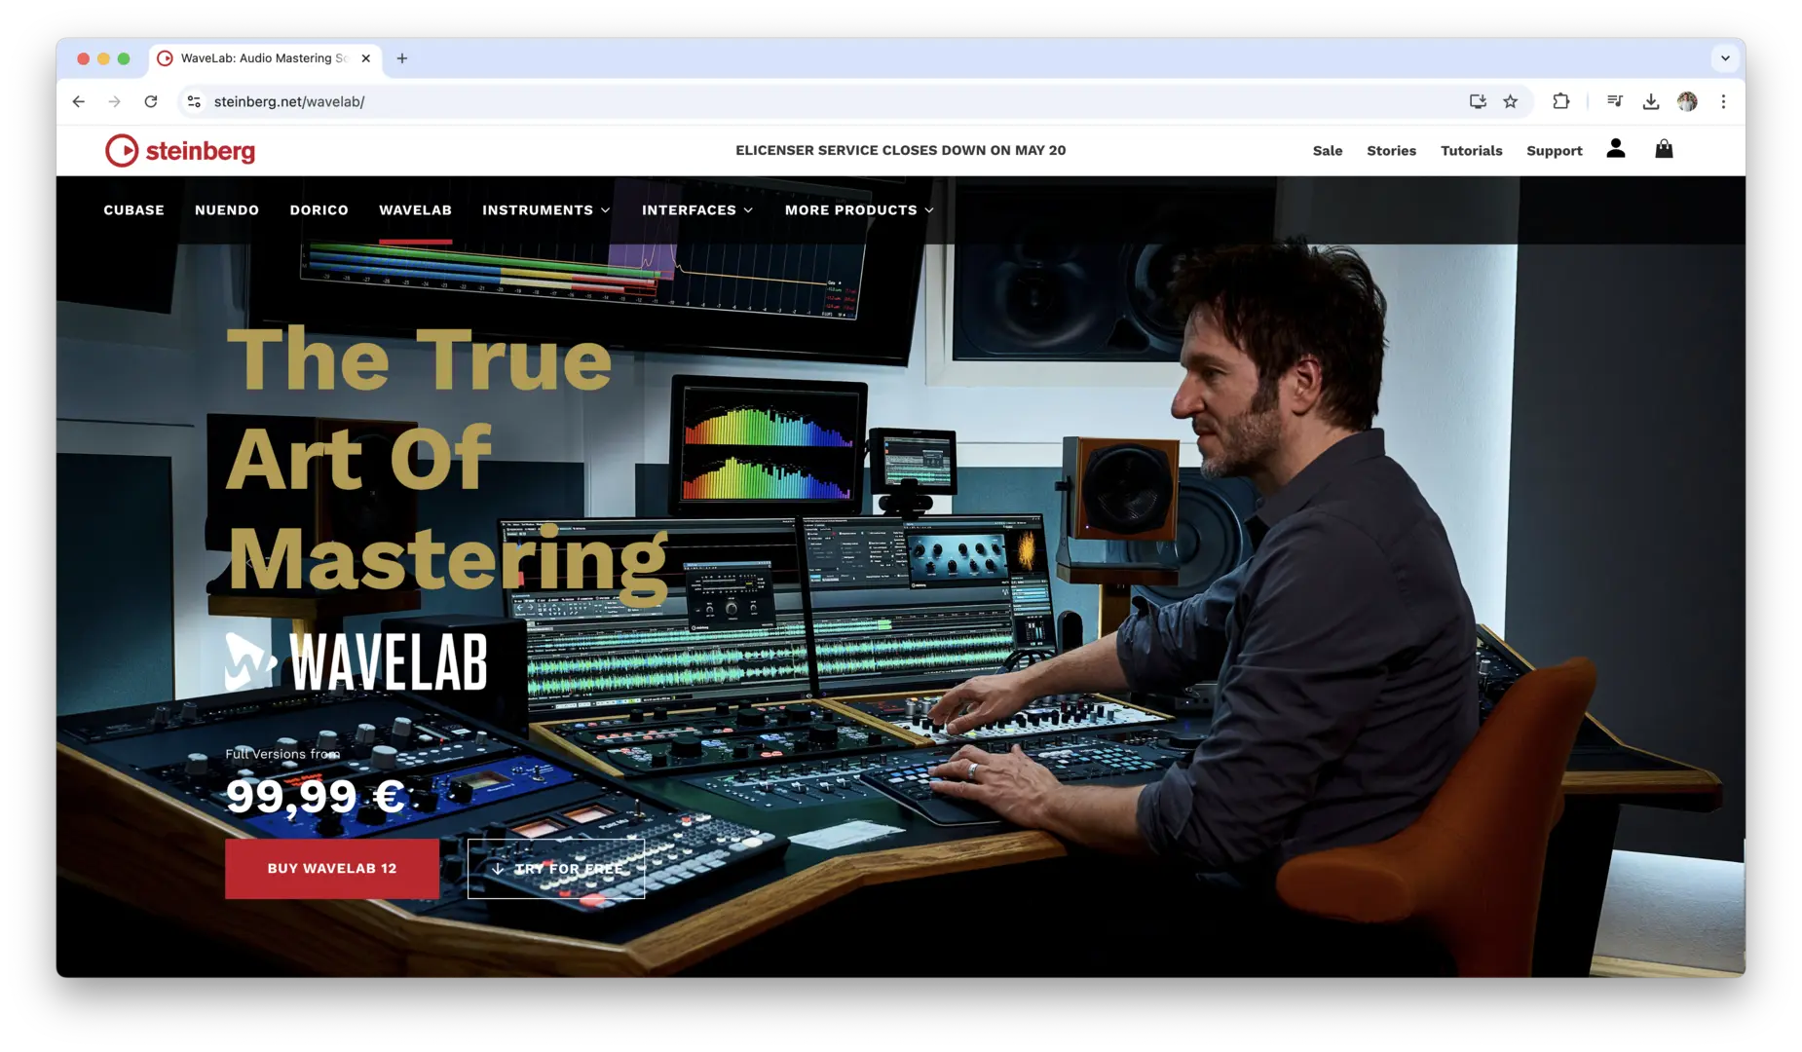Show browser downloads
Screen dimensions: 1802x1052
point(1650,101)
